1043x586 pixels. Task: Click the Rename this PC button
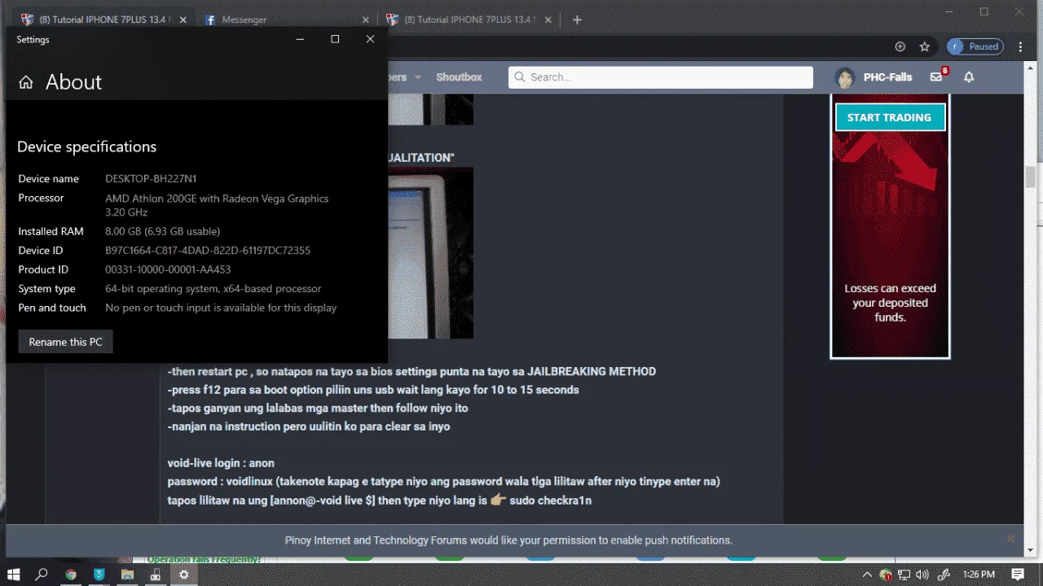point(65,342)
